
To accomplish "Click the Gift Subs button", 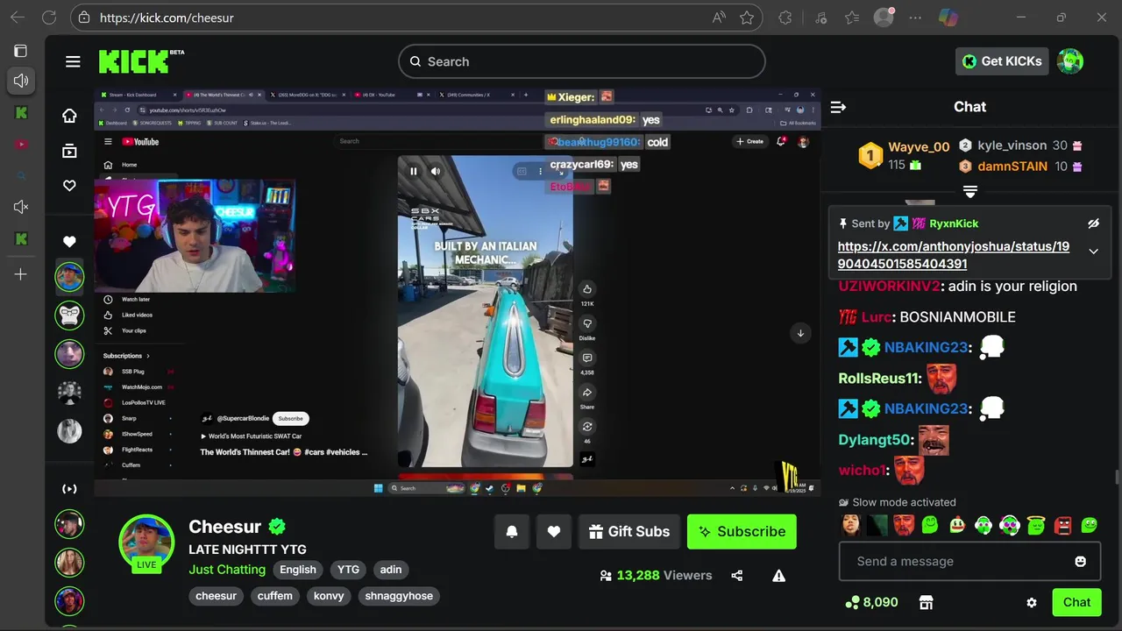I will pyautogui.click(x=628, y=532).
